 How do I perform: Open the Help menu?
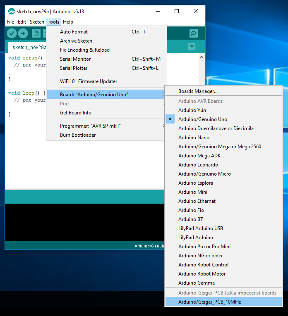[68, 22]
